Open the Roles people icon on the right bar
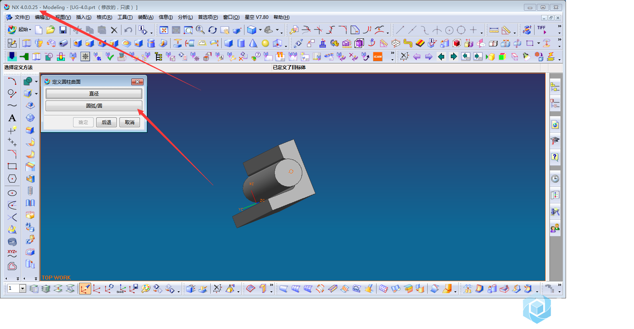 [555, 228]
